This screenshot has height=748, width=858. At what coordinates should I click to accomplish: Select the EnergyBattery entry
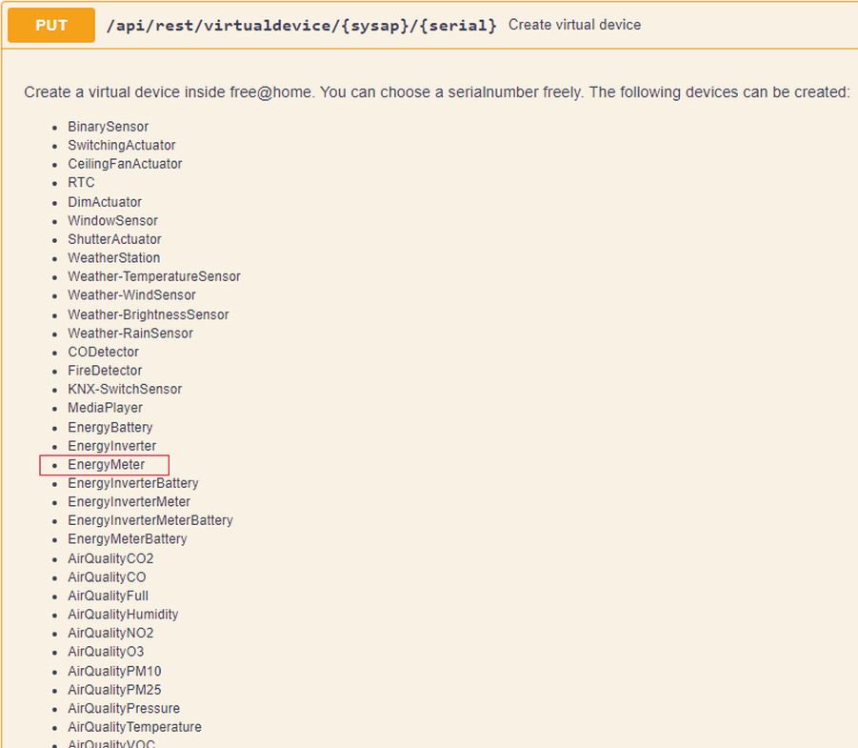(110, 428)
